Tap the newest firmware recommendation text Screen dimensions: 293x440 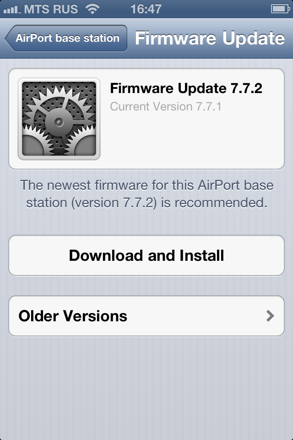(x=146, y=193)
